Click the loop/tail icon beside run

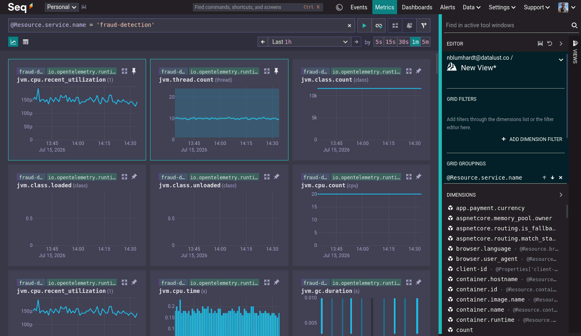click(x=378, y=26)
